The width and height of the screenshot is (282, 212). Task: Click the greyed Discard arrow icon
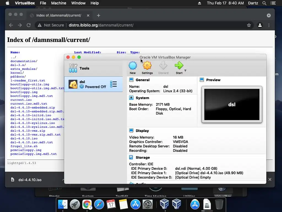[163, 66]
